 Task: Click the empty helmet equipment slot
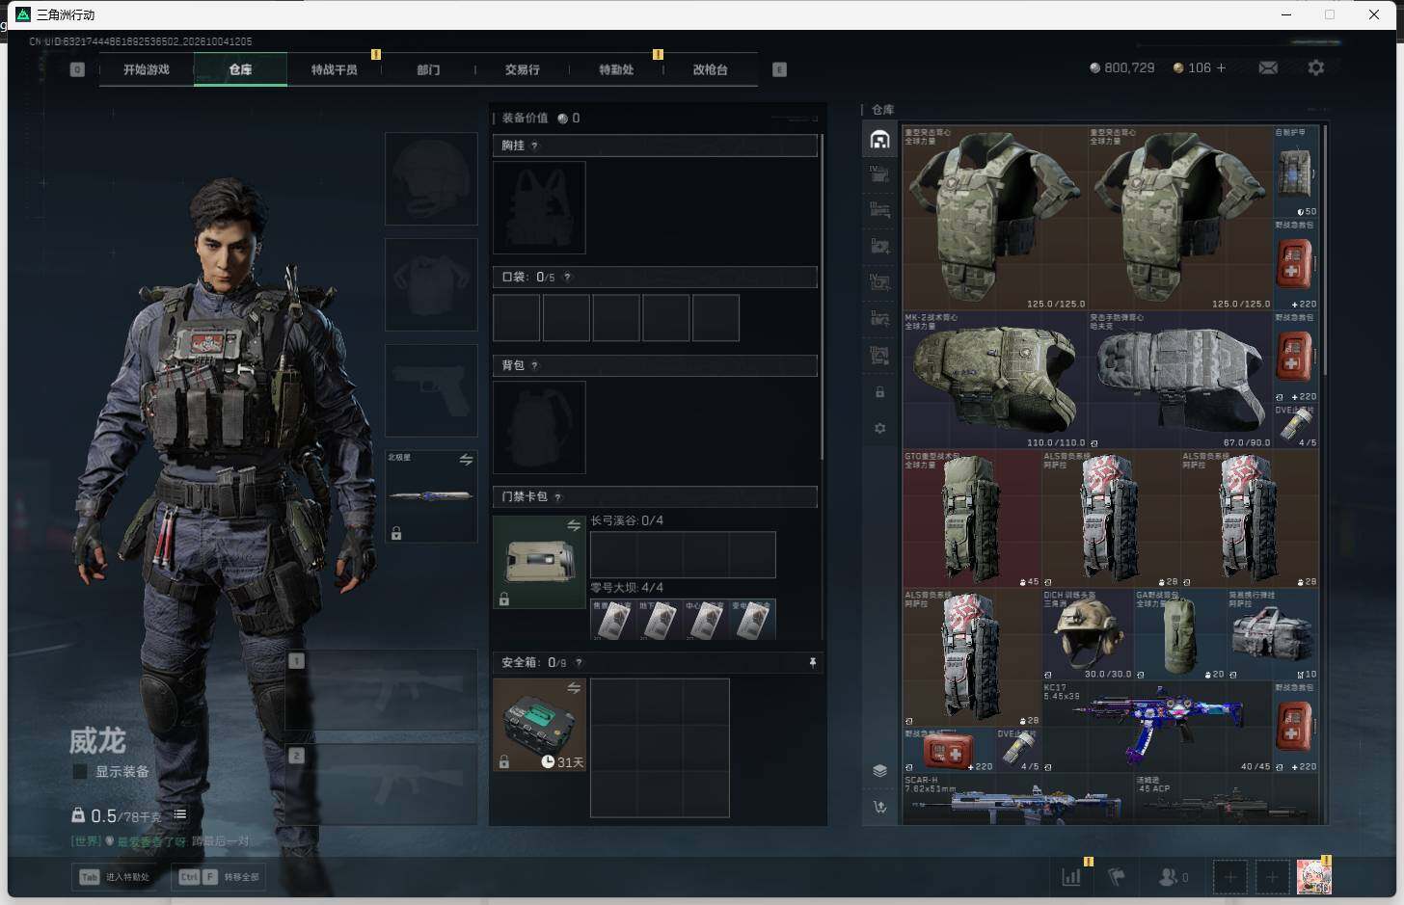431,178
